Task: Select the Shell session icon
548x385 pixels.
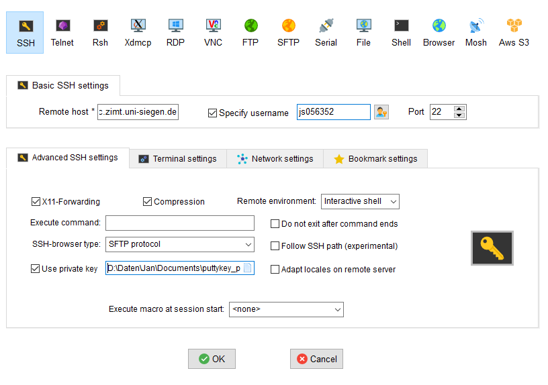Action: click(x=401, y=32)
